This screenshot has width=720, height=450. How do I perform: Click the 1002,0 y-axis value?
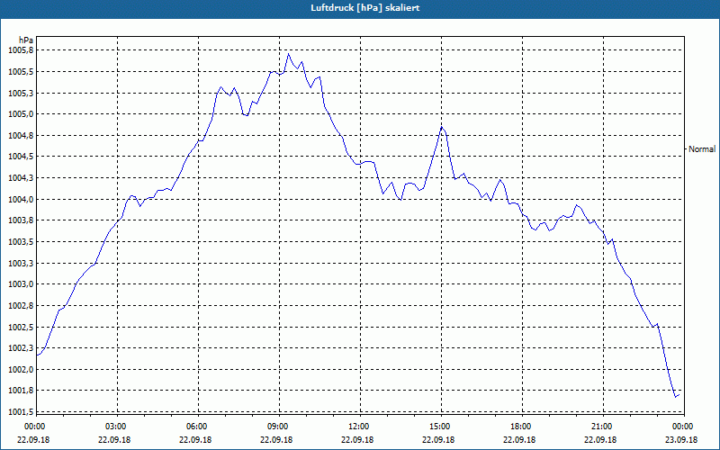[x=21, y=370]
